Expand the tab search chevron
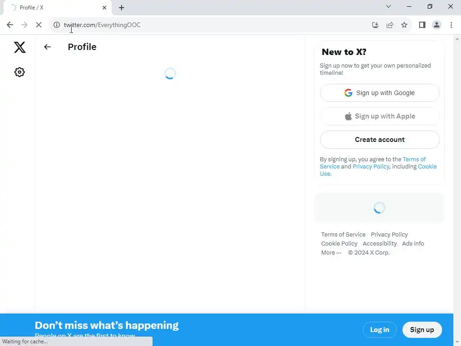 tap(389, 6)
